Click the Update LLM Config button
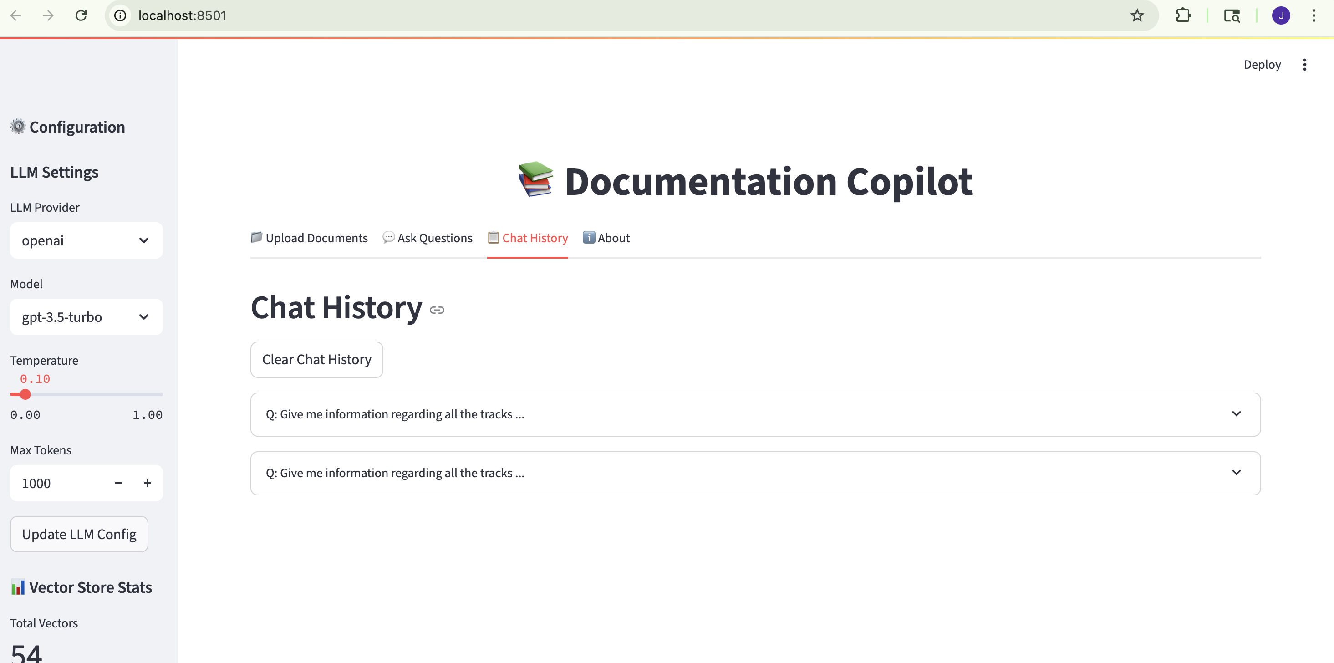1334x663 pixels. pyautogui.click(x=79, y=534)
